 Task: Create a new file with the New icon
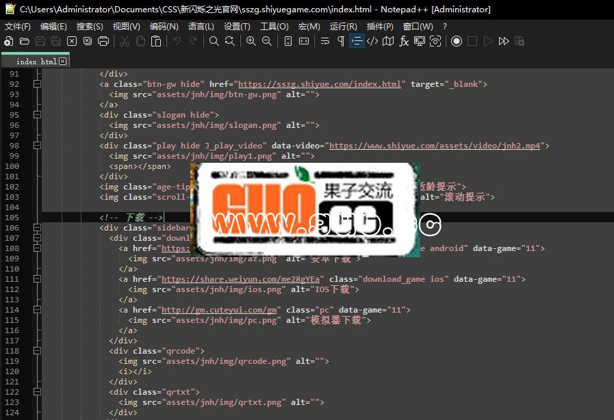pos(9,41)
